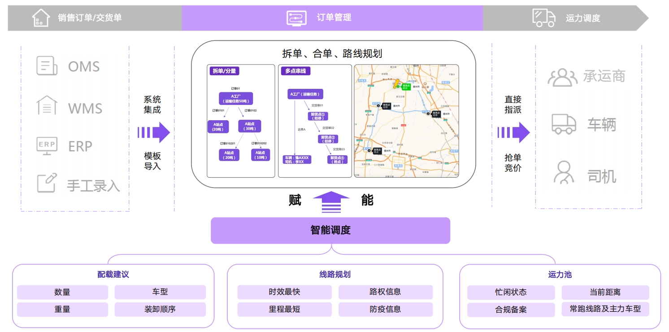Select the 承运商 people group icon

562,77
